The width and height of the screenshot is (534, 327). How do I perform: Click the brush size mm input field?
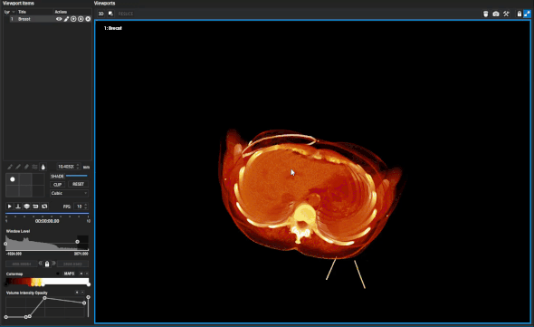point(66,167)
